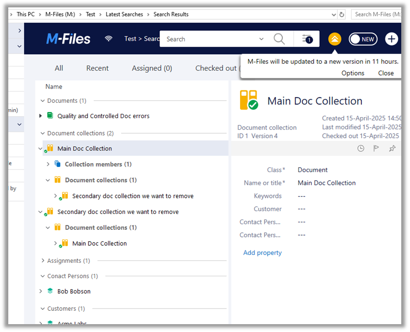410x332 pixels.
Task: Refresh the view using the breadcrumb refresh icon
Action: (341, 14)
